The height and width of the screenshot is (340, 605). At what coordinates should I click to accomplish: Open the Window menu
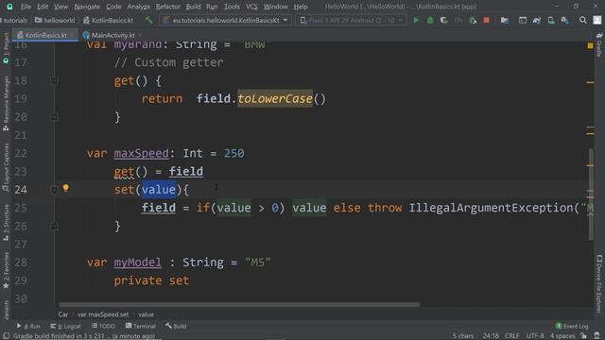pyautogui.click(x=275, y=7)
